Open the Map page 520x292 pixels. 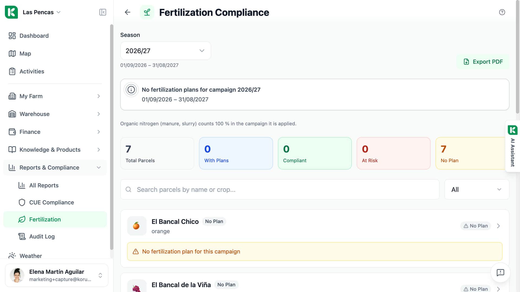tap(55, 54)
